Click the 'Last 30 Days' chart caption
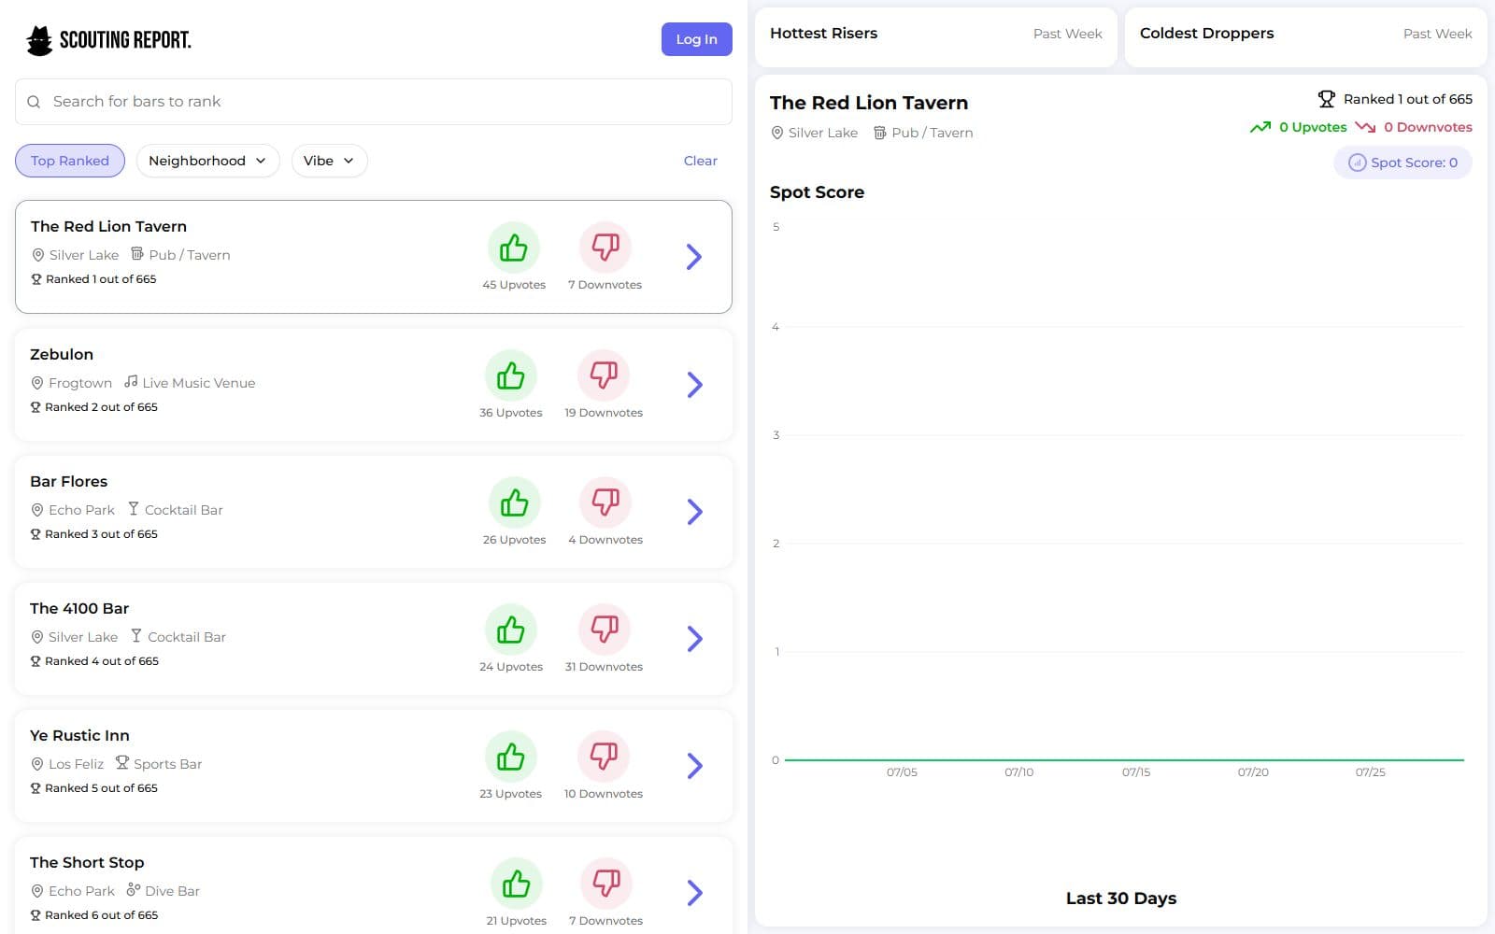Image resolution: width=1495 pixels, height=934 pixels. (1121, 899)
